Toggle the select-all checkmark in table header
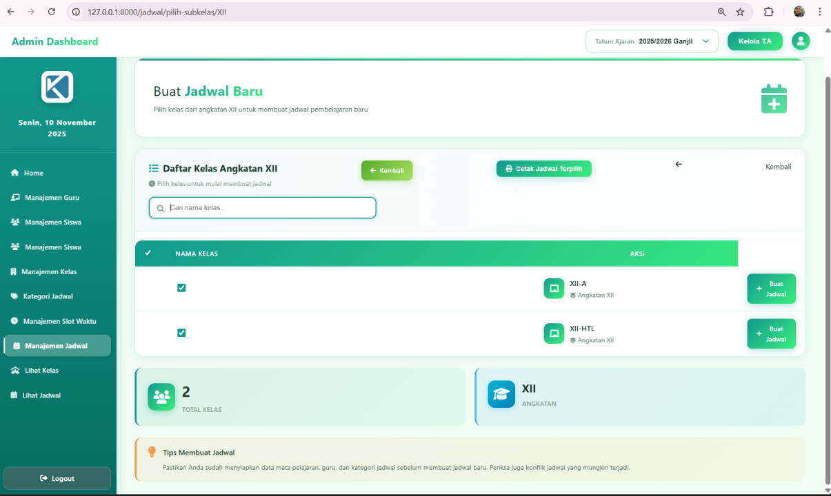The image size is (831, 496). click(x=148, y=253)
